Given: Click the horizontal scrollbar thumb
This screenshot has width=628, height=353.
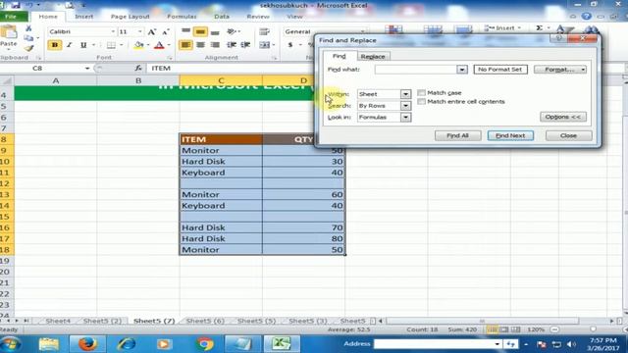Looking at the screenshot, I should [483, 321].
